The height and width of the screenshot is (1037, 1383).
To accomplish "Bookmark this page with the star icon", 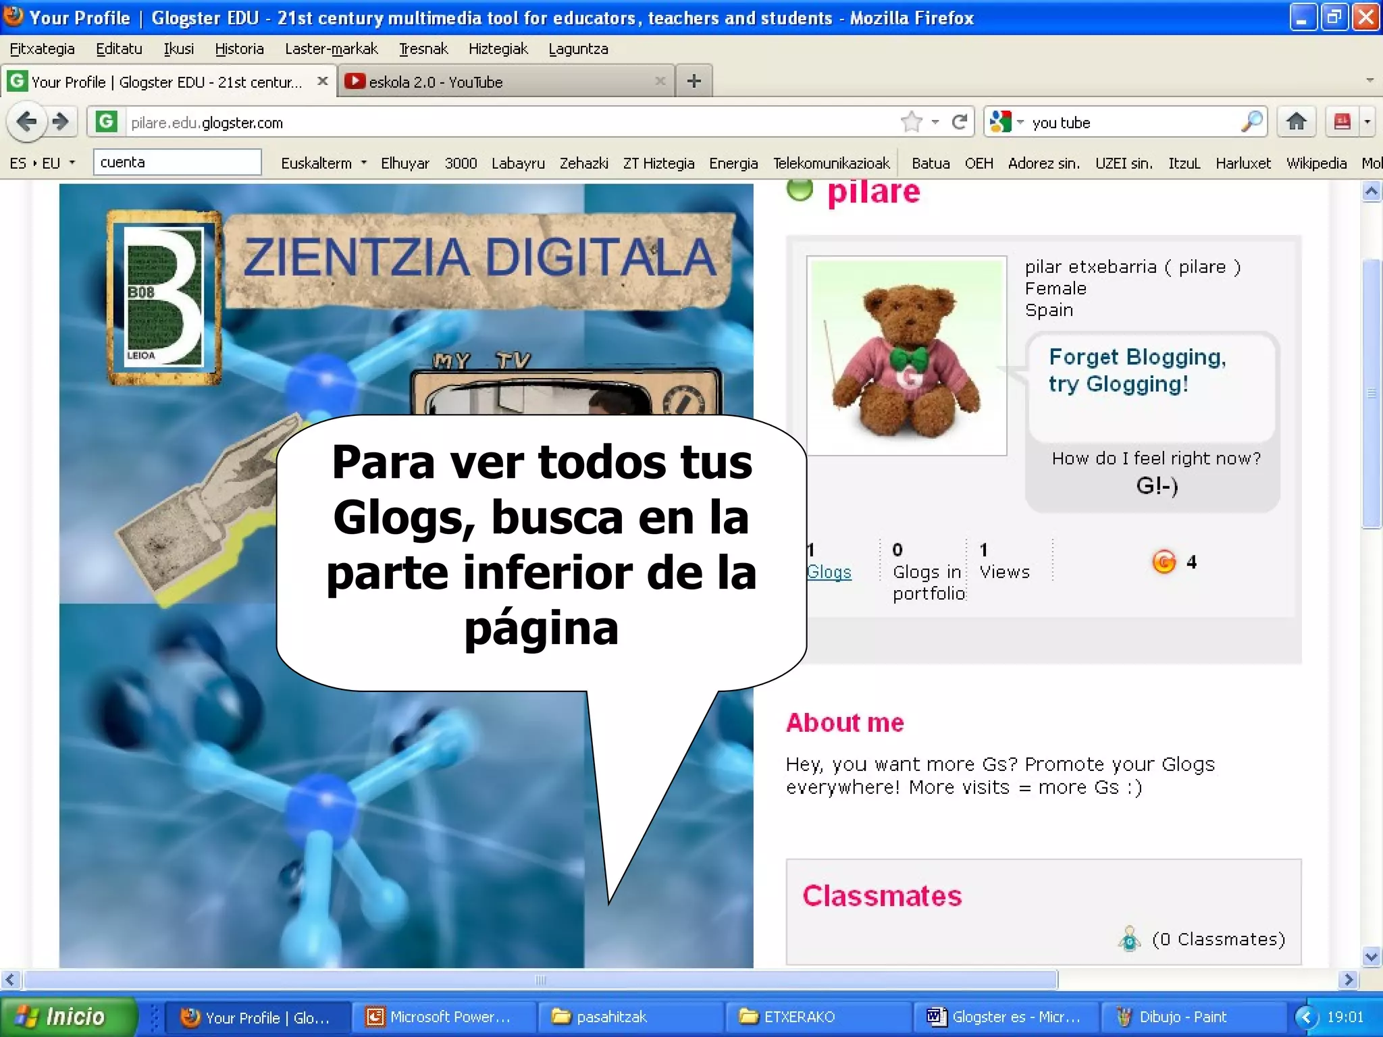I will pos(911,122).
